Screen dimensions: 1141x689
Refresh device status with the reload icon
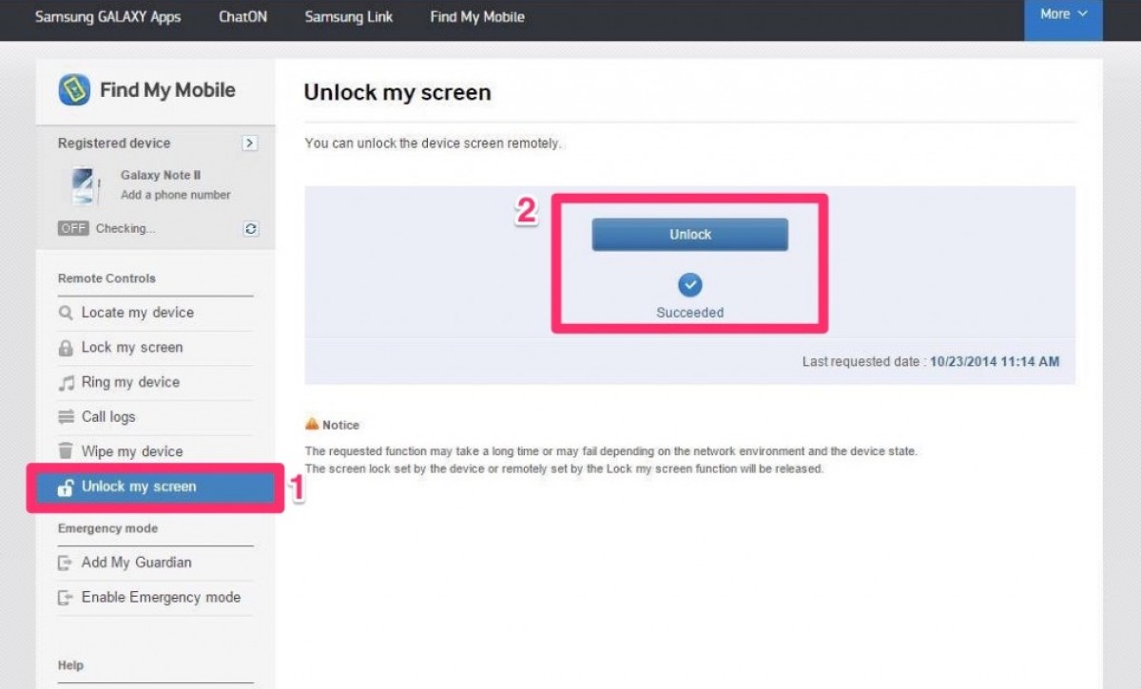(x=251, y=229)
